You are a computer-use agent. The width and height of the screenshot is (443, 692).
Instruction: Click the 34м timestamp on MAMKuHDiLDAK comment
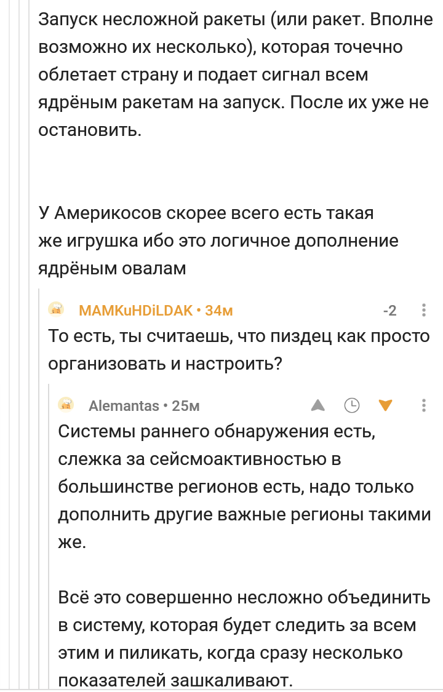click(219, 311)
